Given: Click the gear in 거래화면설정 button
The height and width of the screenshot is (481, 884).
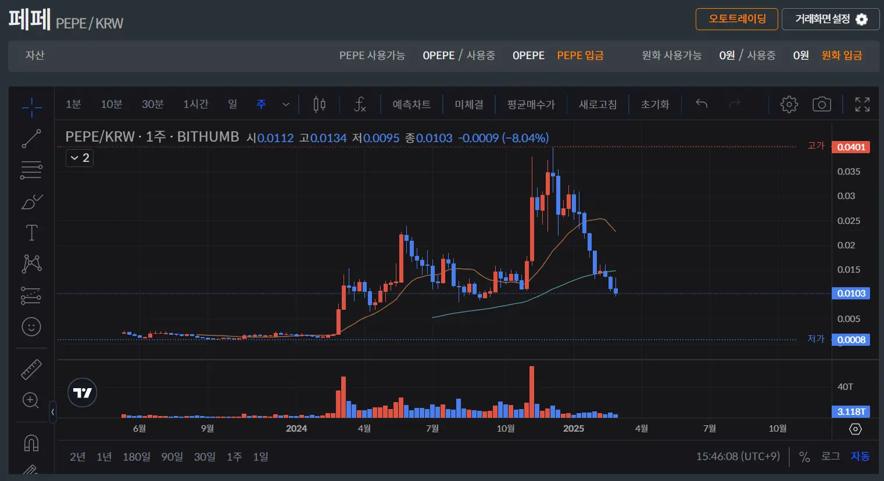Looking at the screenshot, I should click(x=862, y=19).
